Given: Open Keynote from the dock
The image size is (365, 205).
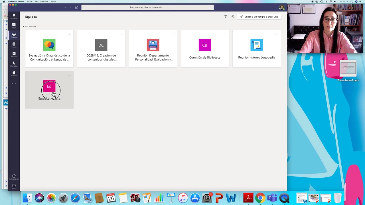Looking at the screenshot, I should click(171, 198).
